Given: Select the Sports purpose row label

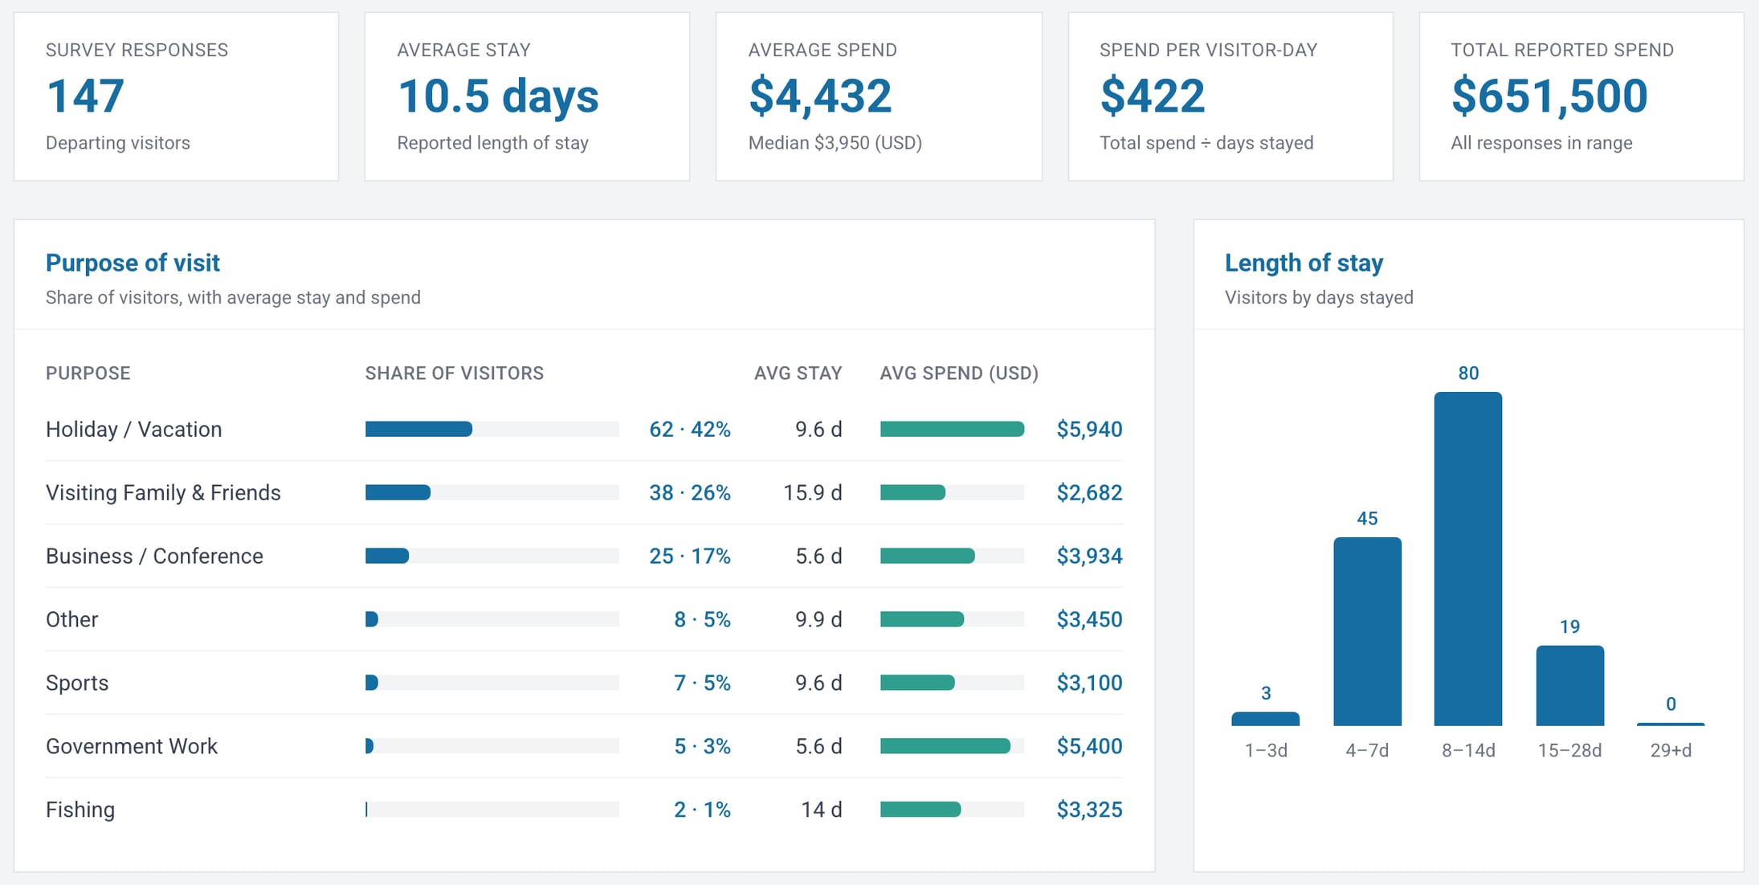Looking at the screenshot, I should pos(77,683).
